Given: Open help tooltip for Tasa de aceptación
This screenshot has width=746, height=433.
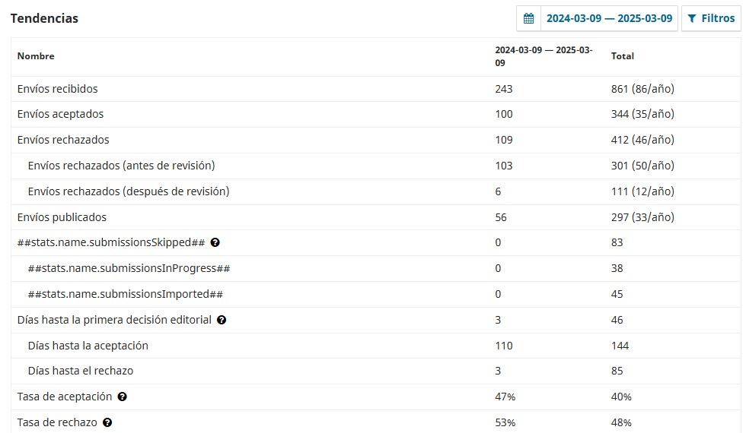Looking at the screenshot, I should (x=123, y=397).
